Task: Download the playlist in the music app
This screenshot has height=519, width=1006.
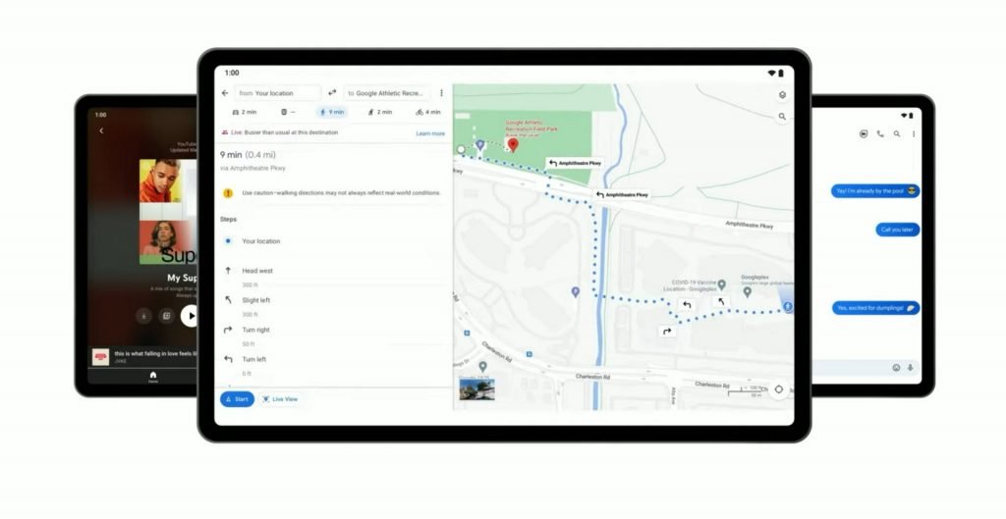Action: click(143, 316)
